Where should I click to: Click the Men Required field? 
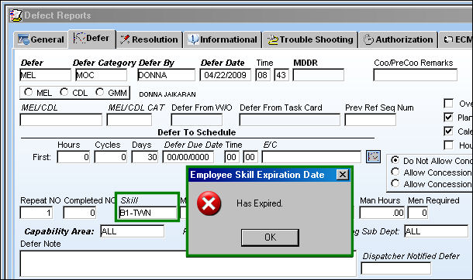[x=418, y=213]
